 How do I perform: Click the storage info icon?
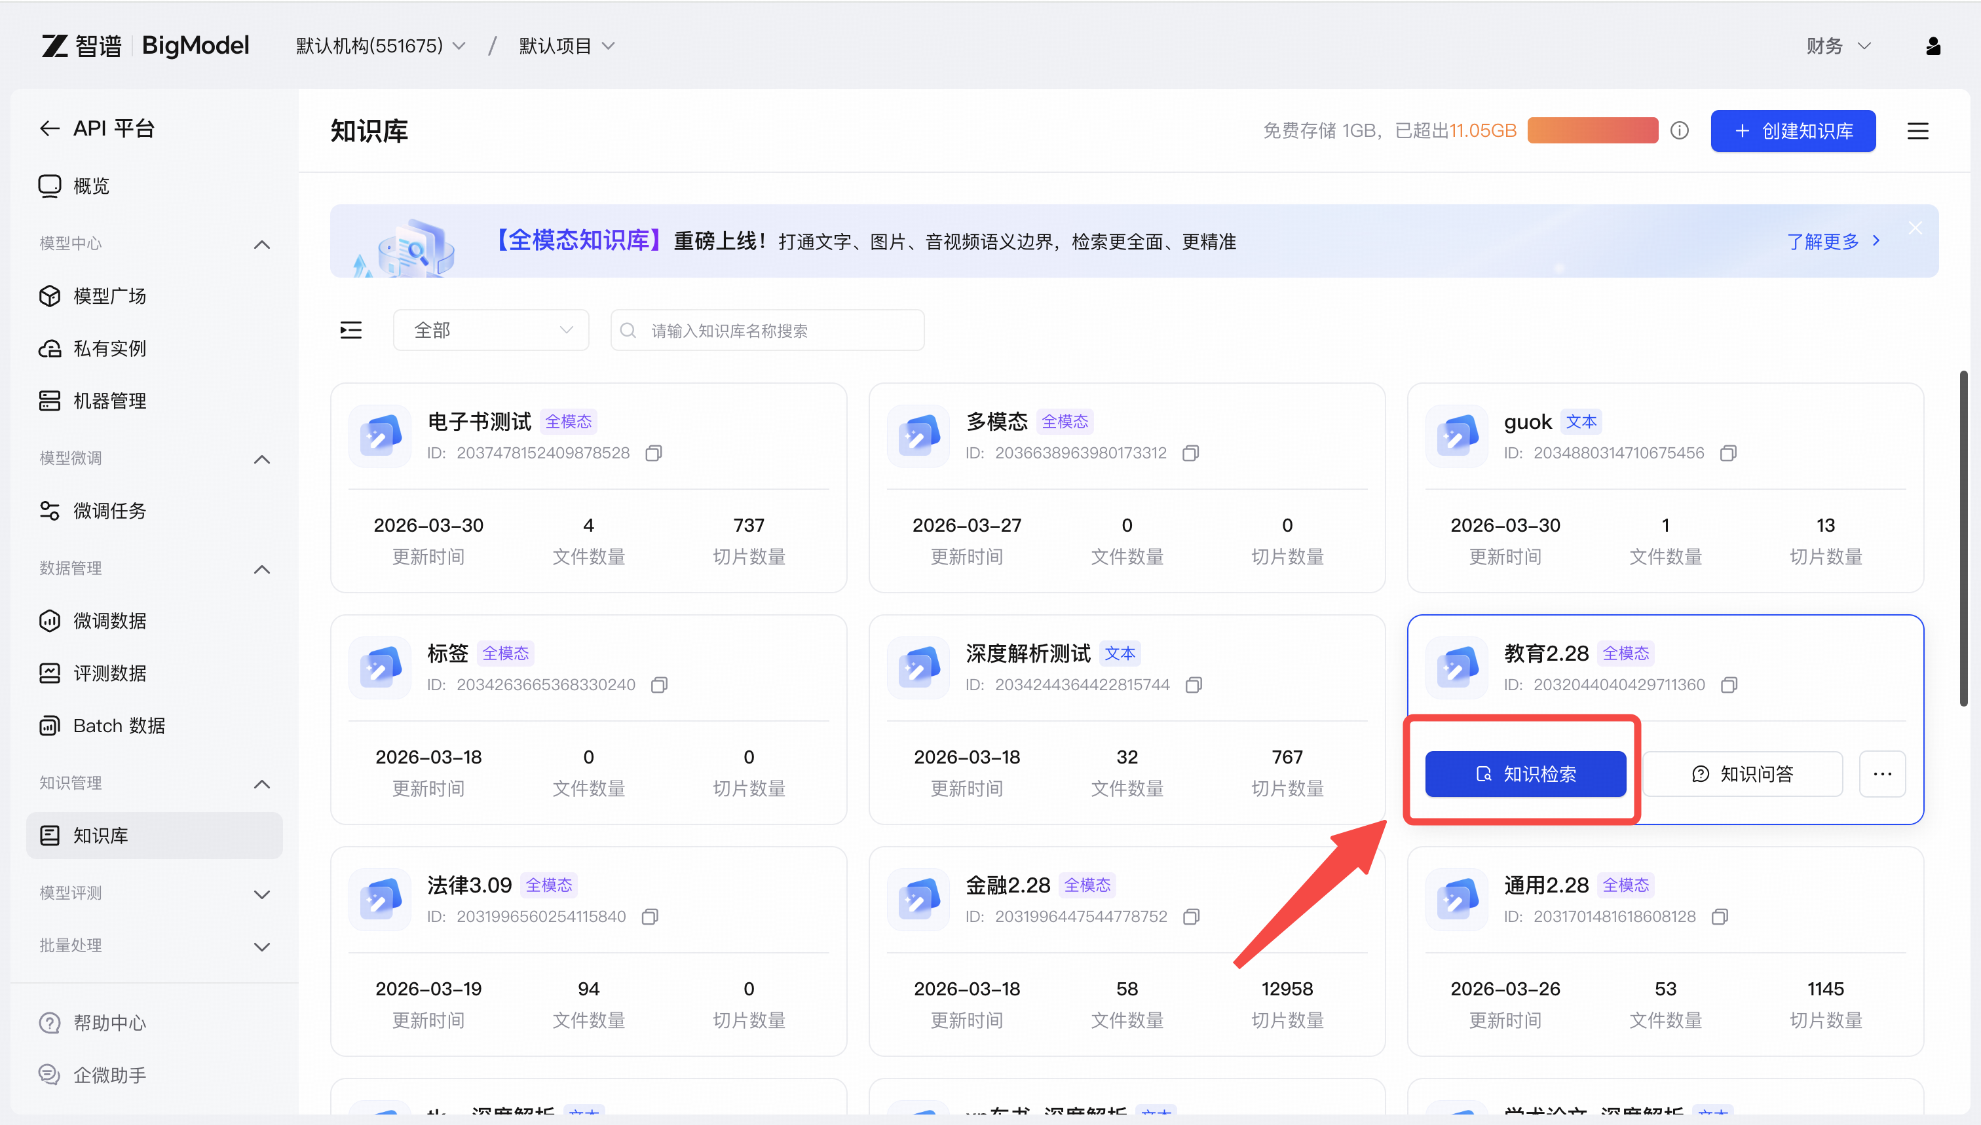(x=1679, y=130)
